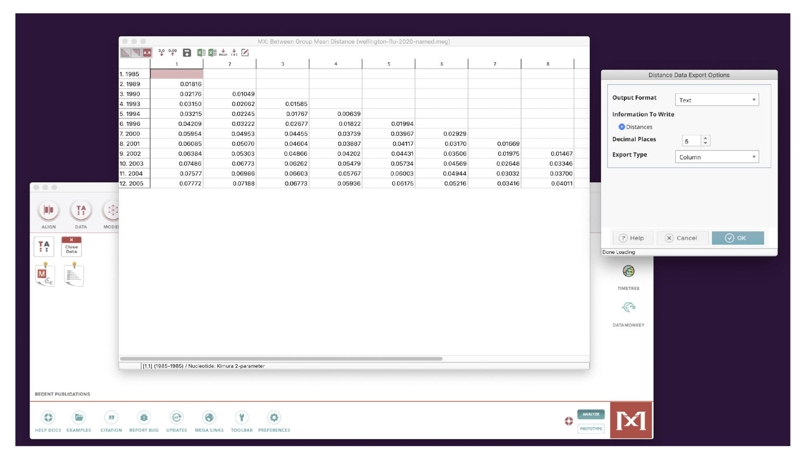The width and height of the screenshot is (807, 460).
Task: Click the Decimal Places input field
Action: 691,141
